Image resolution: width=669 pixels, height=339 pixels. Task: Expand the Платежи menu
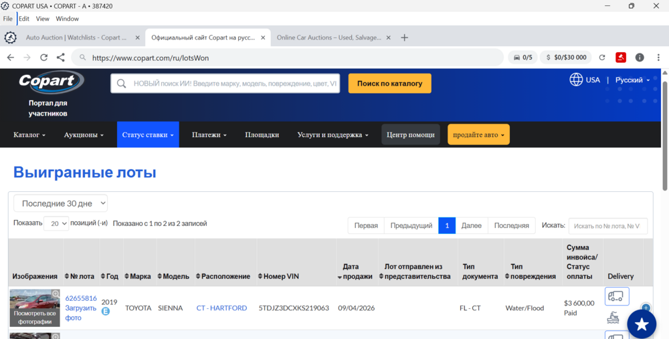coord(209,135)
